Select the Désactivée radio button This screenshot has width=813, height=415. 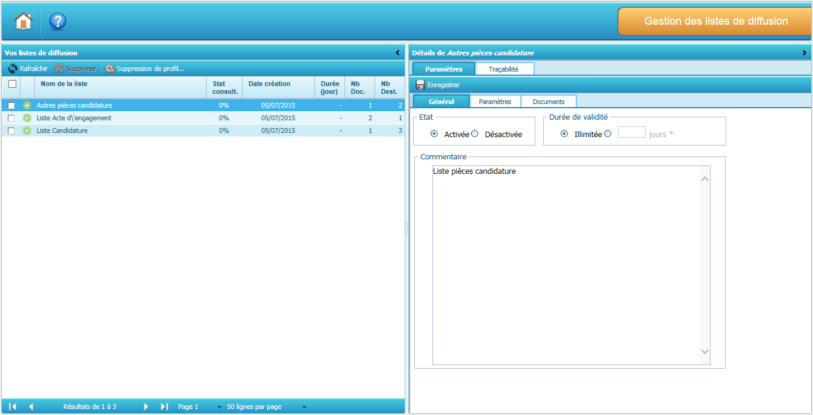475,134
